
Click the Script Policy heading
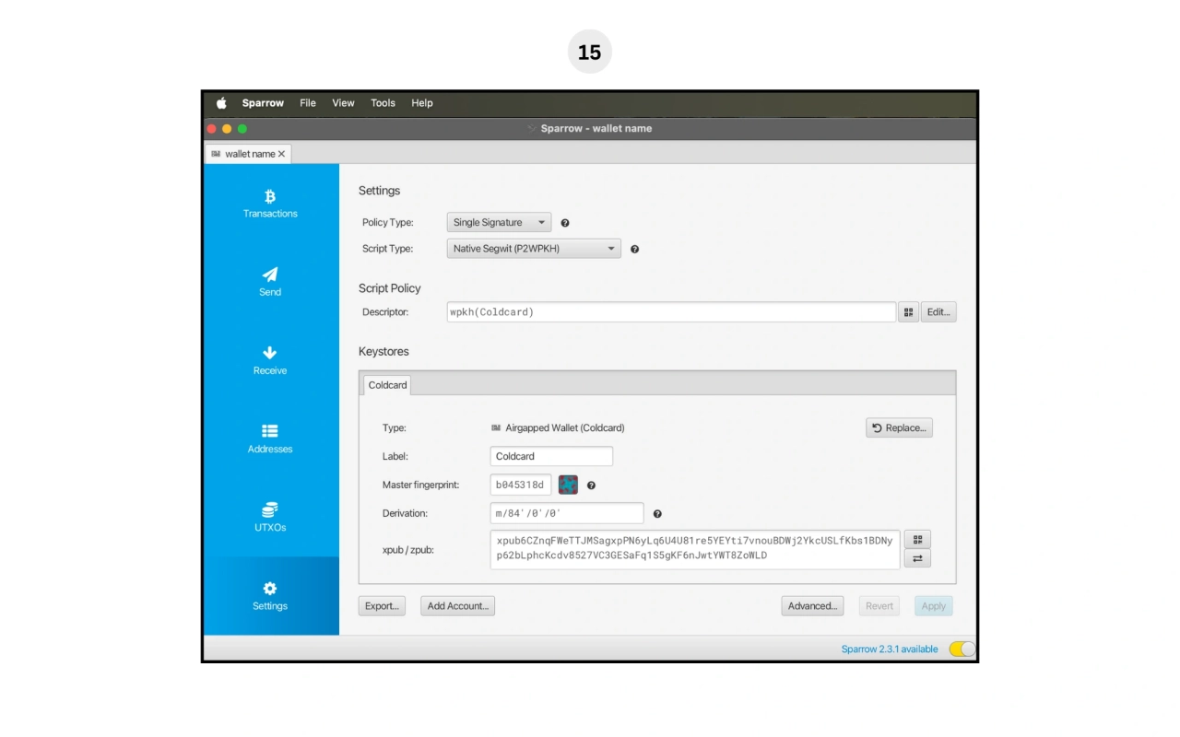tap(389, 288)
